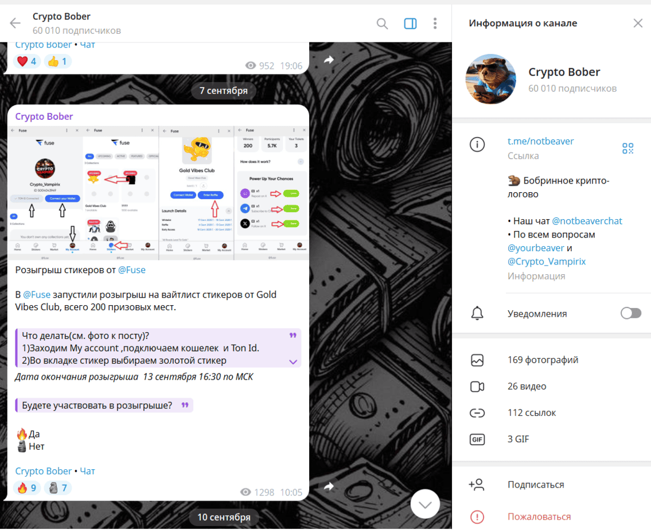
Task: Add a heart reaction showing 4
Action: (27, 61)
